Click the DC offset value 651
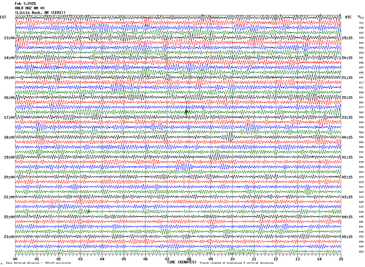Image resolution: width=365 pixels, height=267 pixels. [x=361, y=222]
